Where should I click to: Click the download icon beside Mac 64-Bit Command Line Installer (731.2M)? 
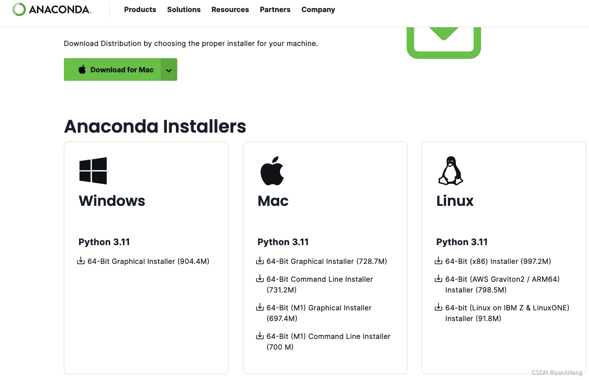pos(260,279)
